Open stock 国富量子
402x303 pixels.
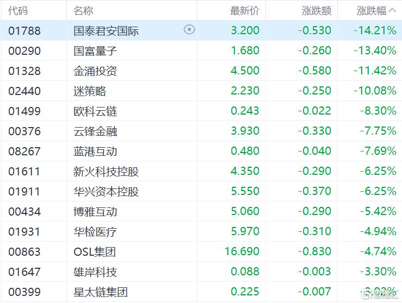pos(95,51)
